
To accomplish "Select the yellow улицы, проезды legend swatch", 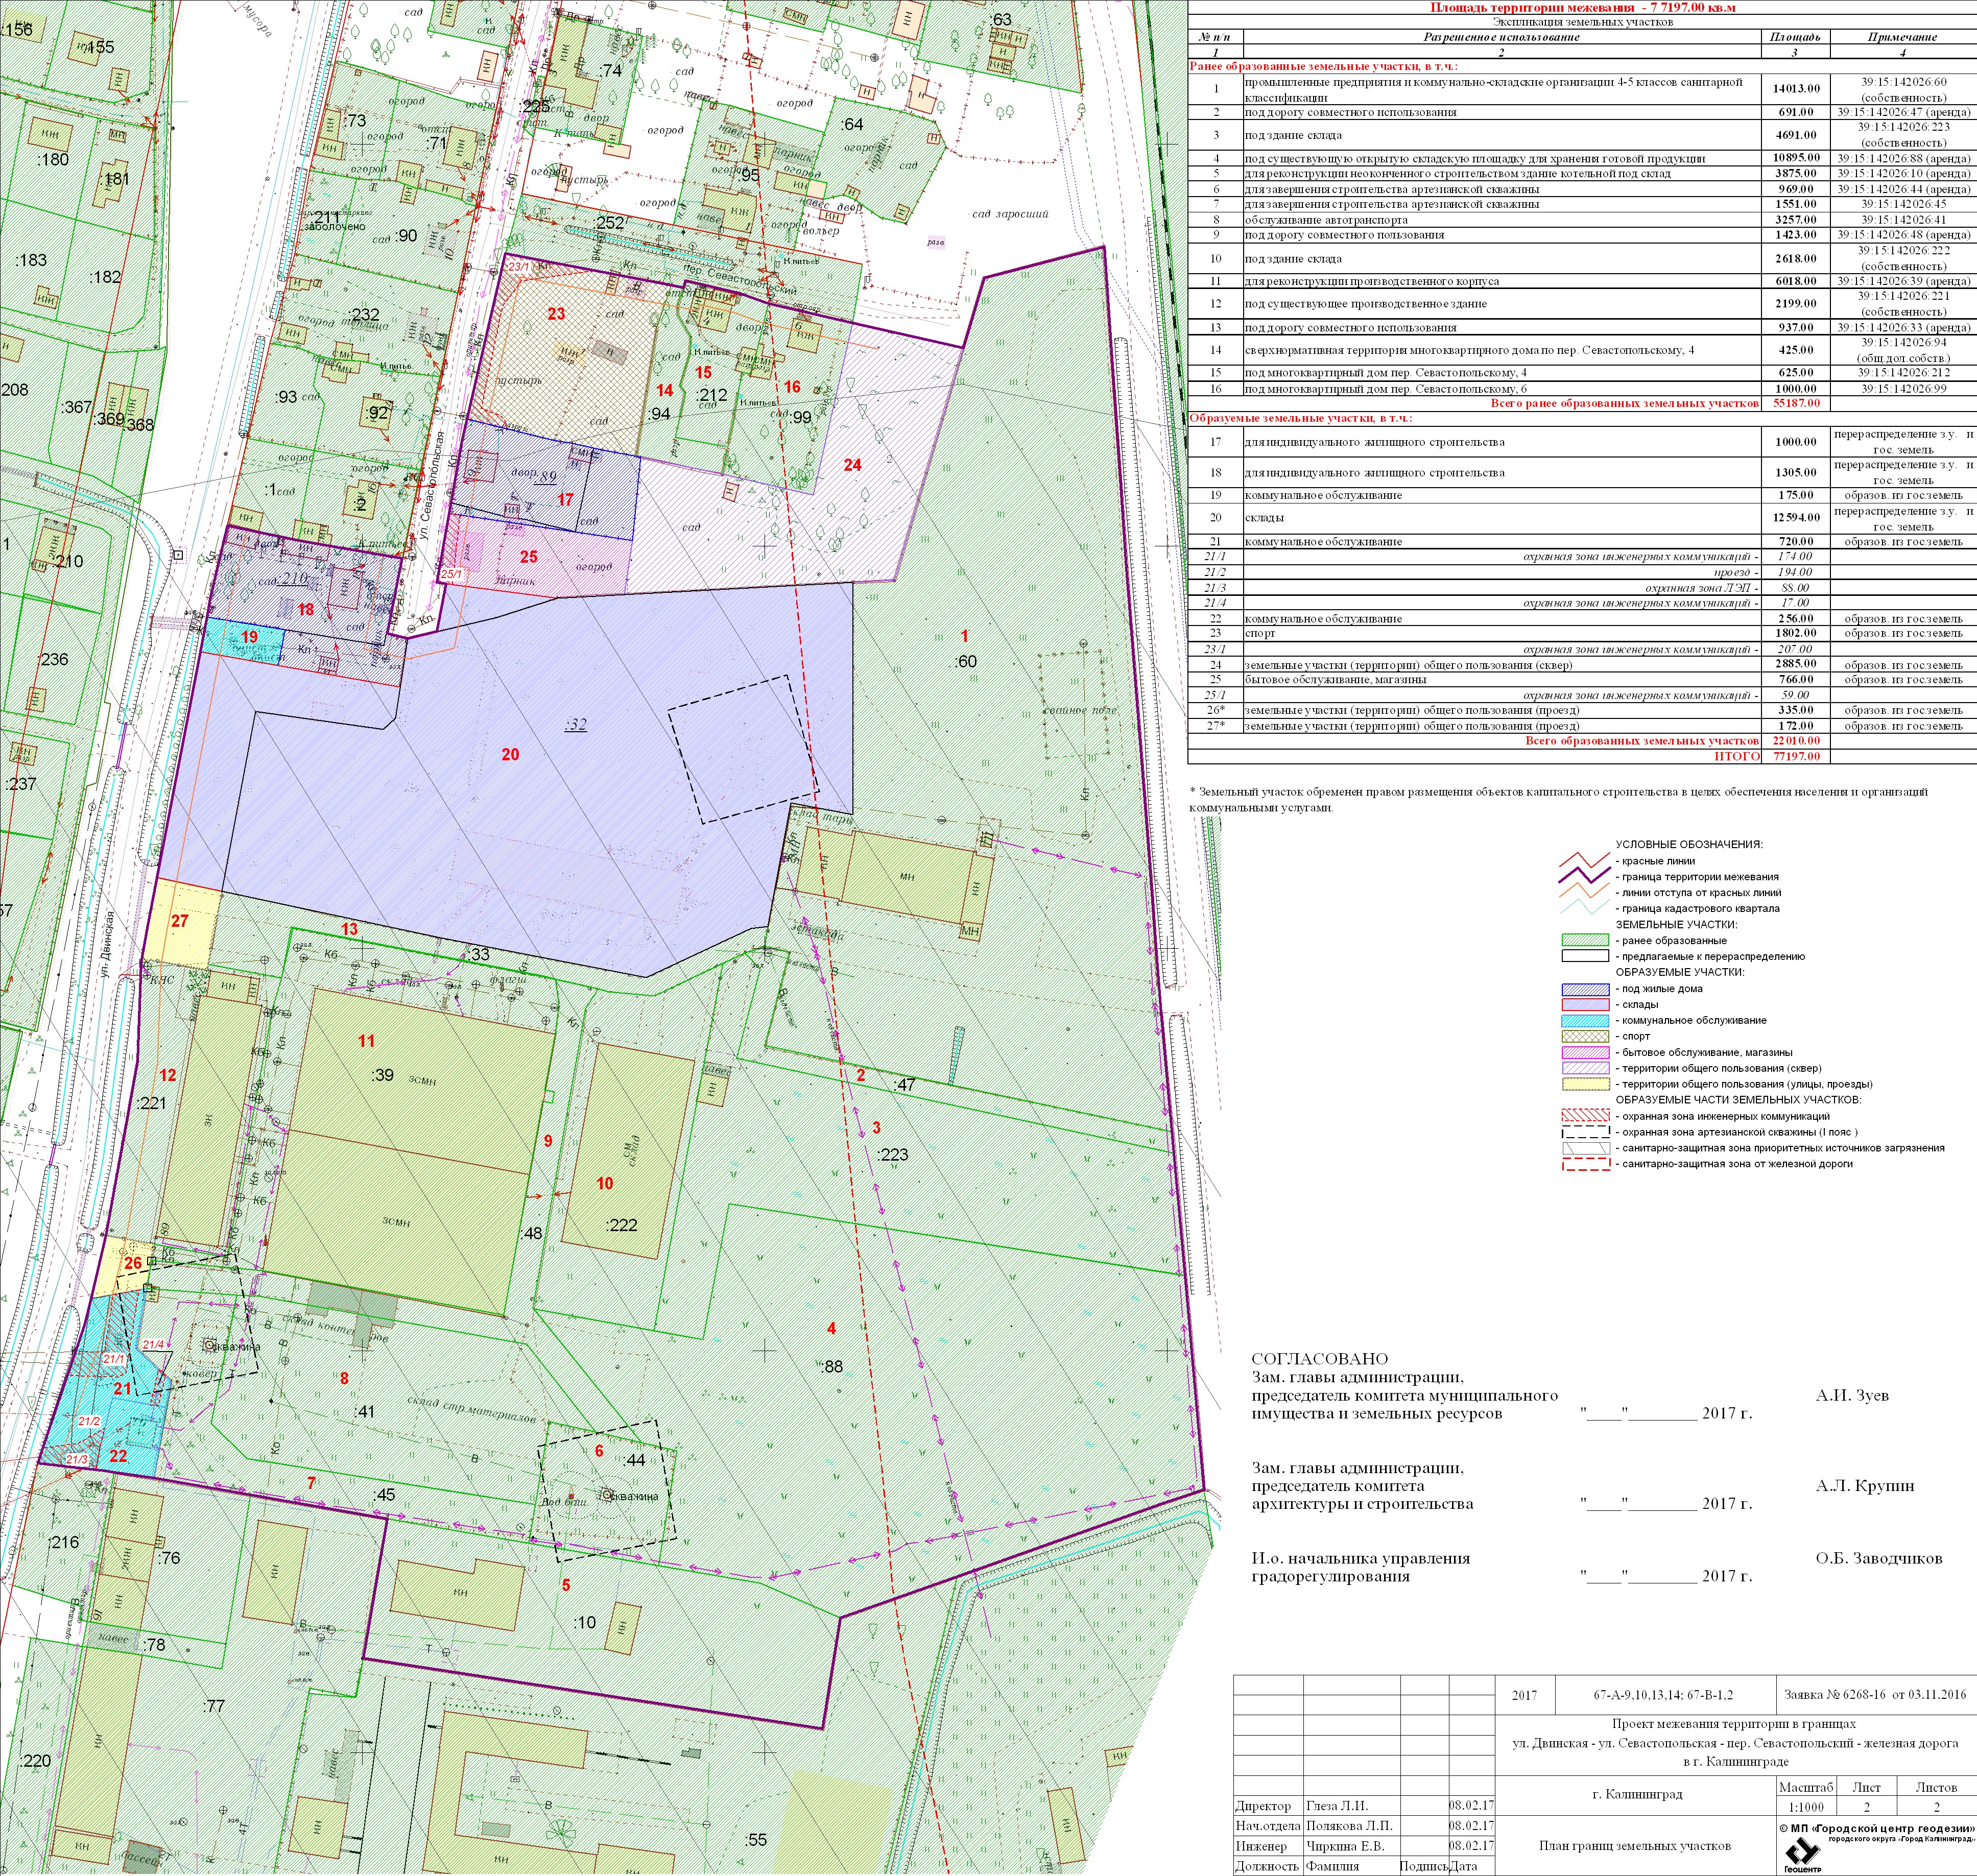I will tap(1585, 1084).
